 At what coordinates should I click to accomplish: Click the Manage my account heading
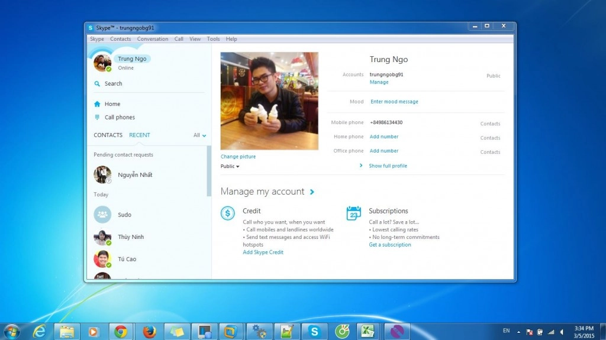[x=262, y=192]
